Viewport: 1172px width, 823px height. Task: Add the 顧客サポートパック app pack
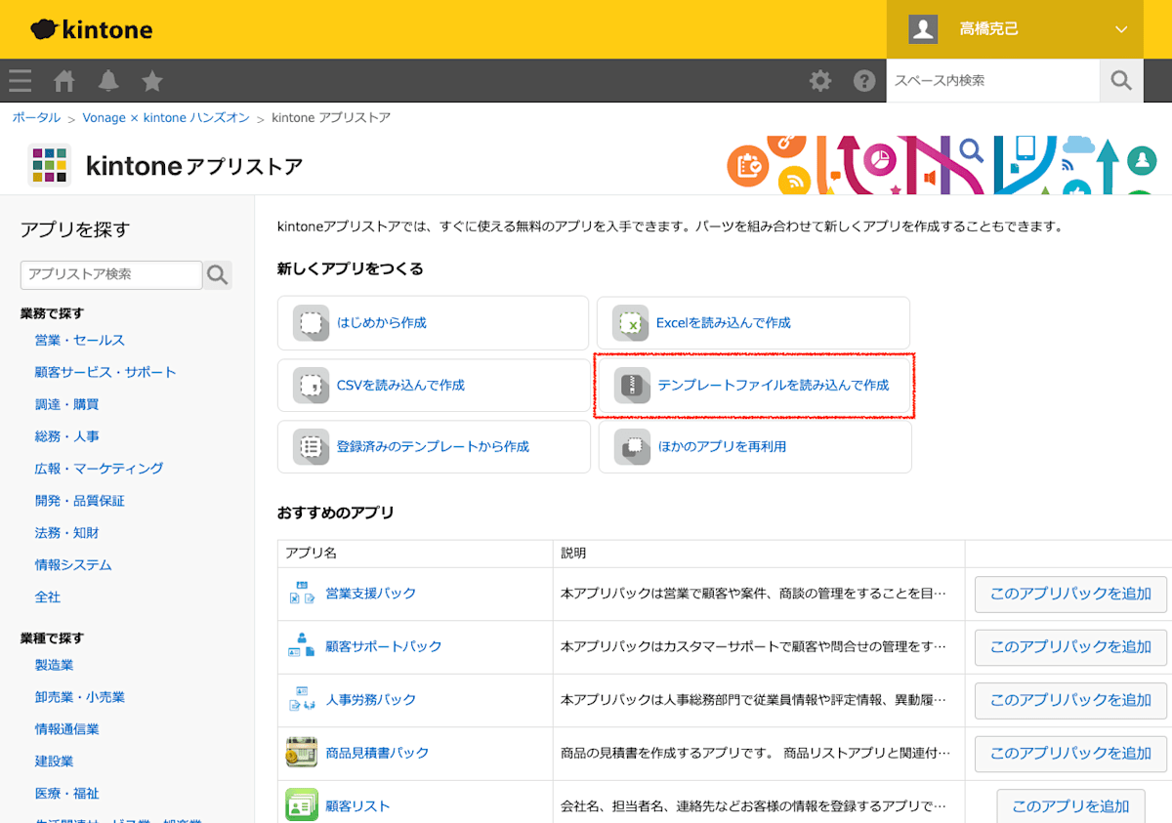(x=1070, y=646)
